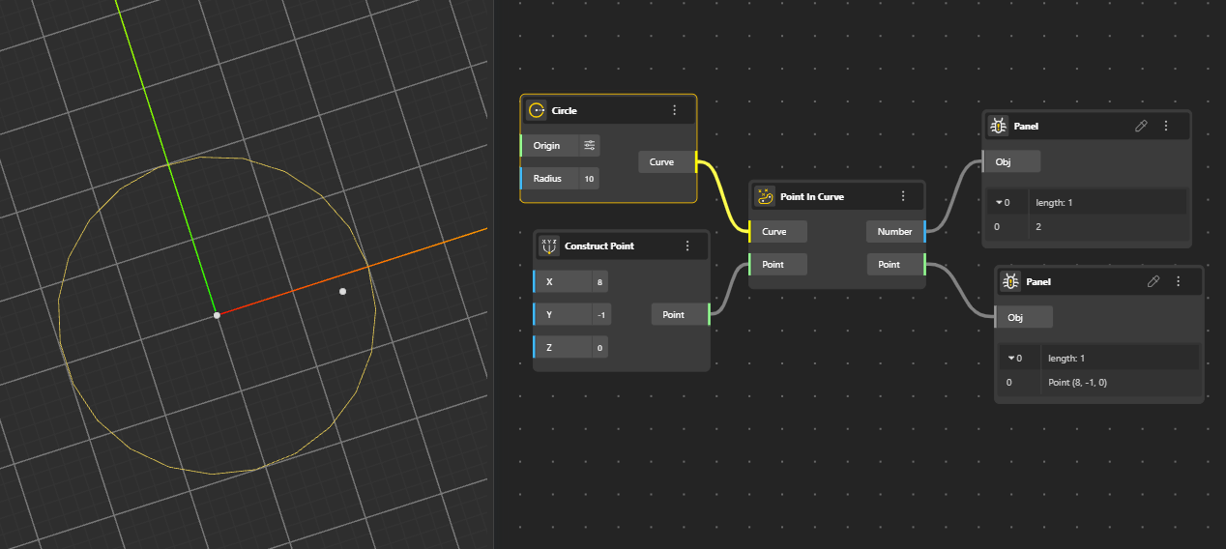This screenshot has width=1226, height=549.
Task: Open the Point In Curve options menu
Action: [903, 196]
